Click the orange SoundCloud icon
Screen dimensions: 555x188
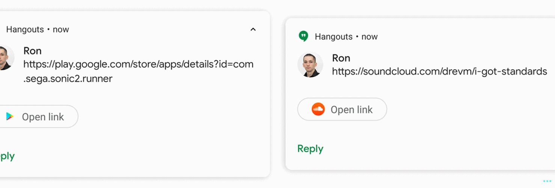tap(318, 109)
